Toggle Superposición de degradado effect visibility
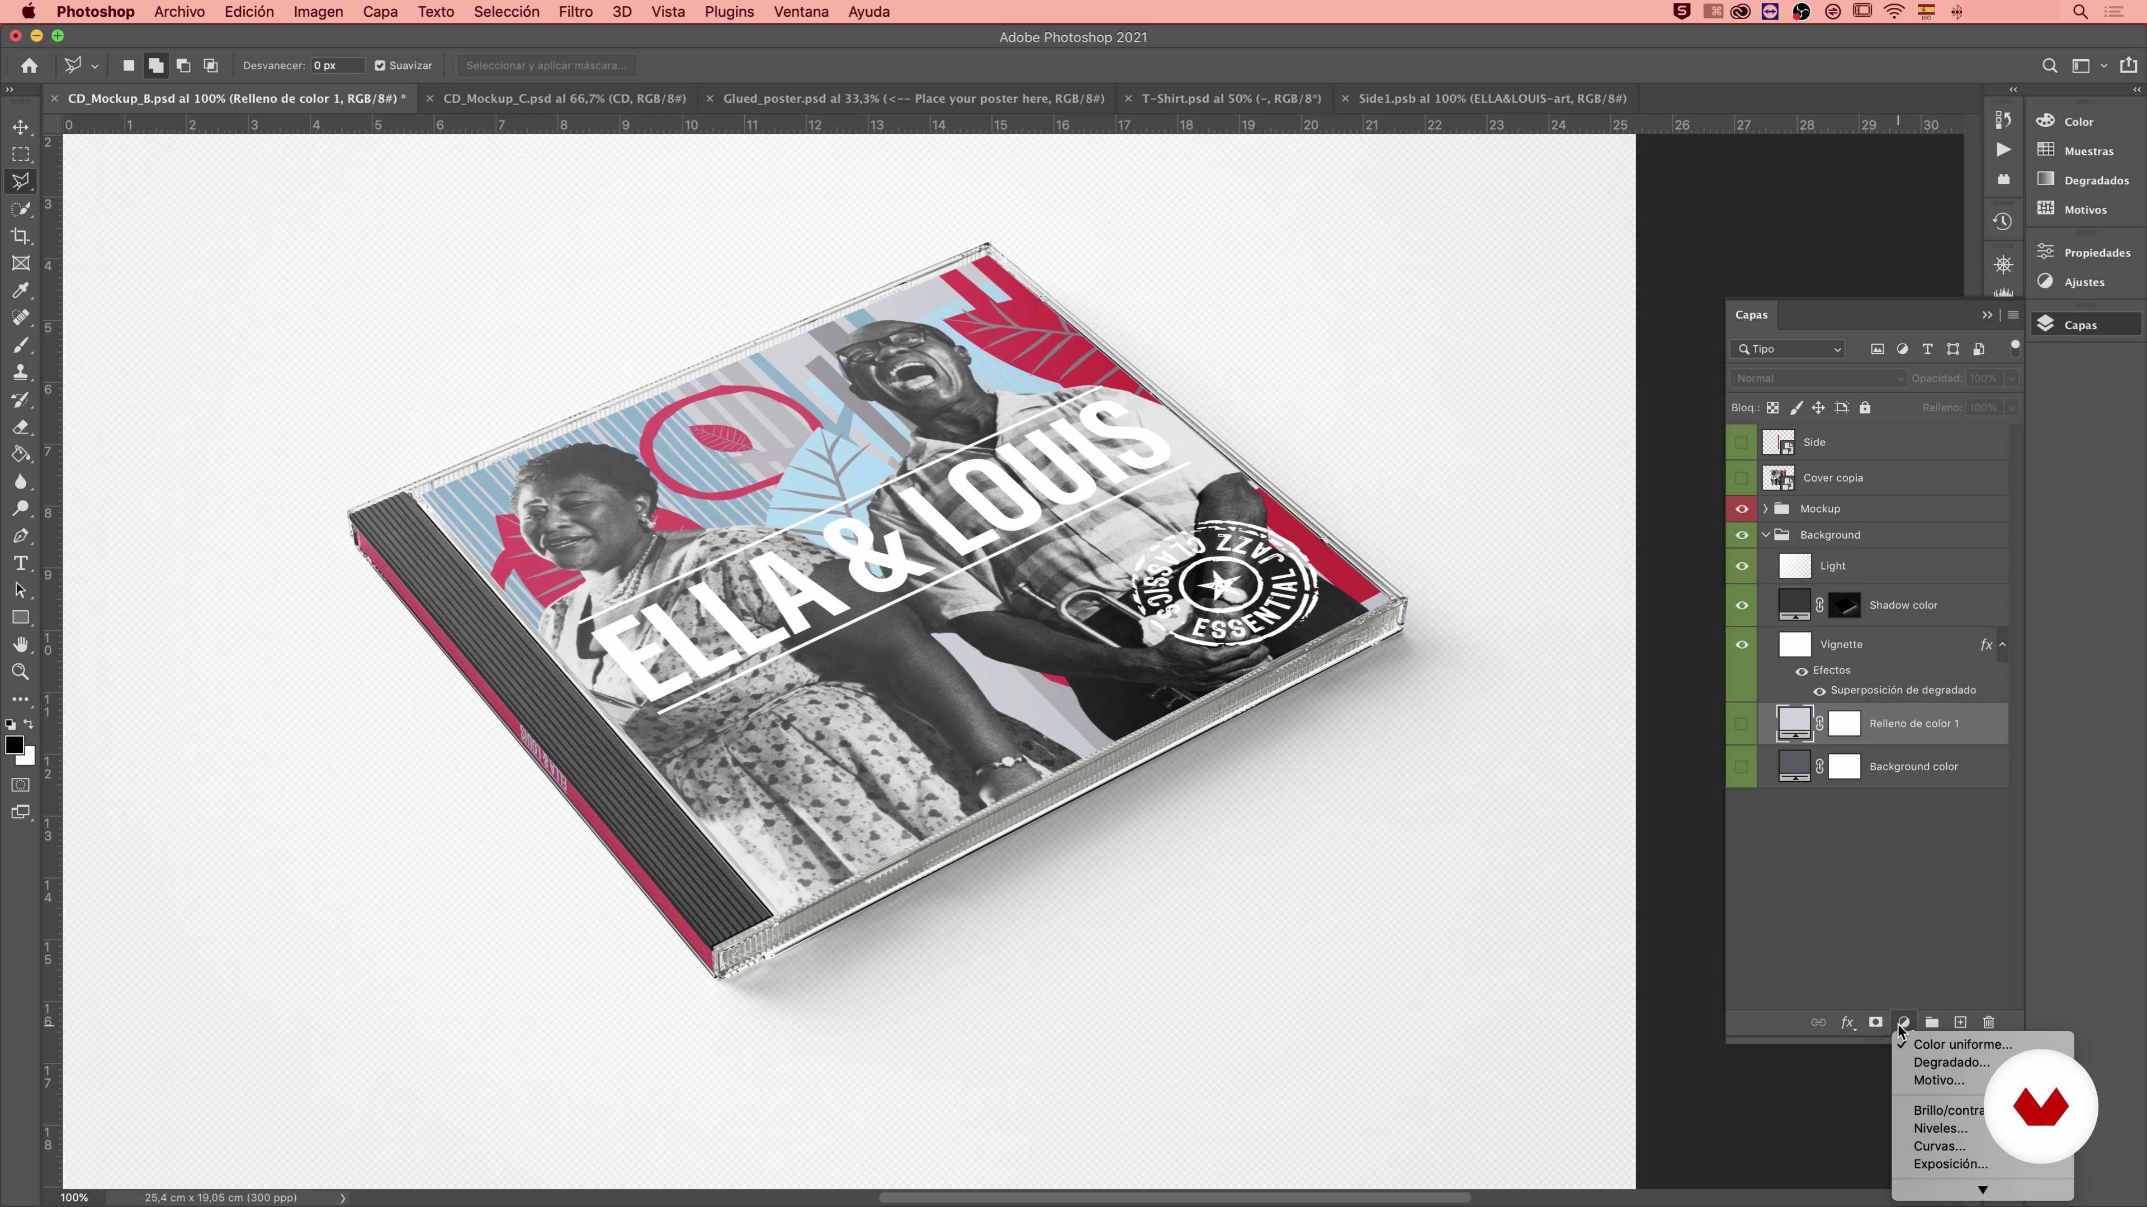 (1819, 691)
